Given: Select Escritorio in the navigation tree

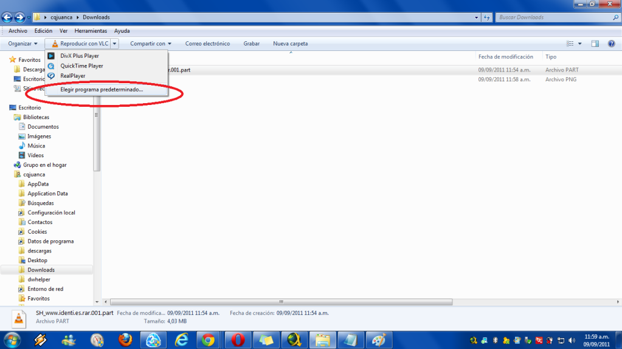Looking at the screenshot, I should pyautogui.click(x=25, y=107).
